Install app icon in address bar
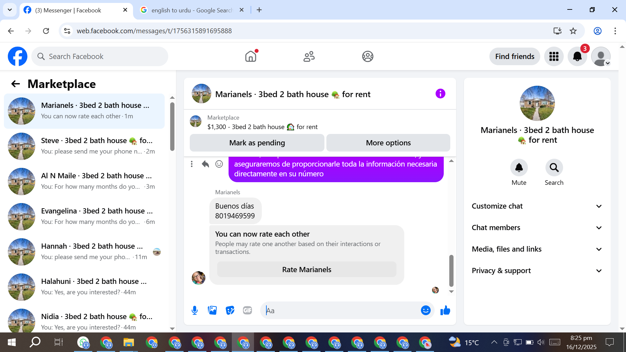Screen dimensions: 626x352 [557, 31]
